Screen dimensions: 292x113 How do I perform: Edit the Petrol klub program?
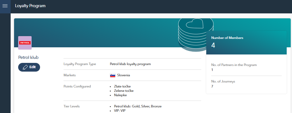tap(29, 67)
